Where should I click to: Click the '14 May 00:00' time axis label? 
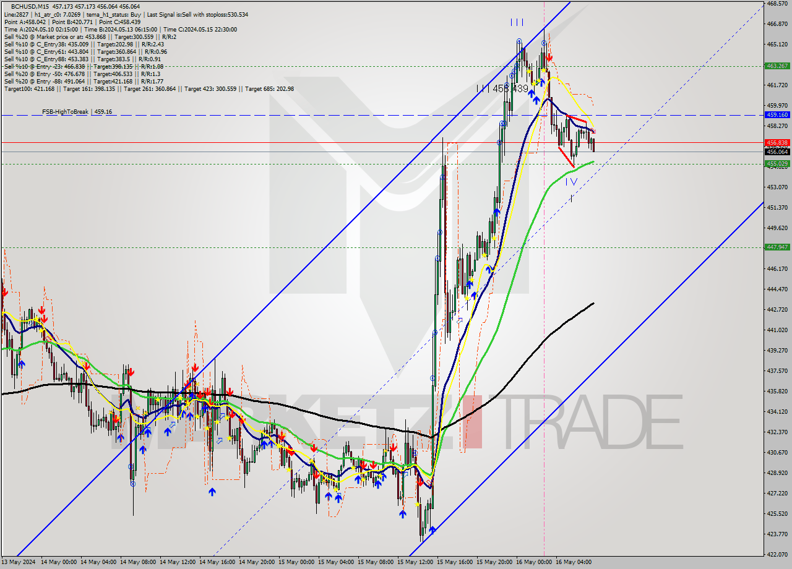(58, 562)
